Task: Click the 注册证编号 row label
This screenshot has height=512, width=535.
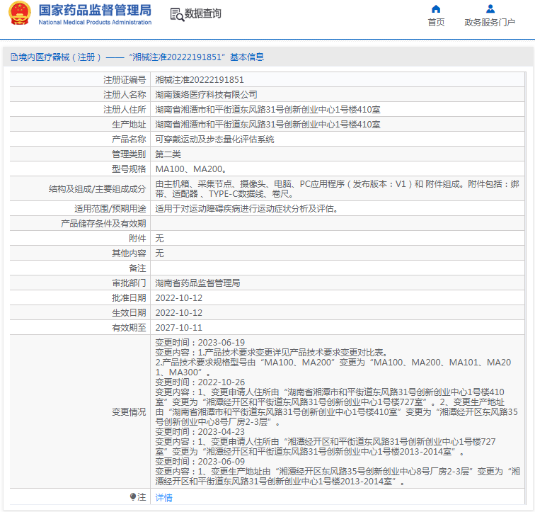Action: (x=125, y=80)
